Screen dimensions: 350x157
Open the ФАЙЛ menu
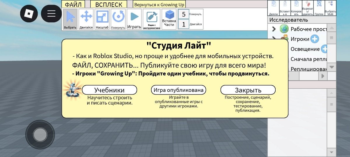tap(73, 4)
